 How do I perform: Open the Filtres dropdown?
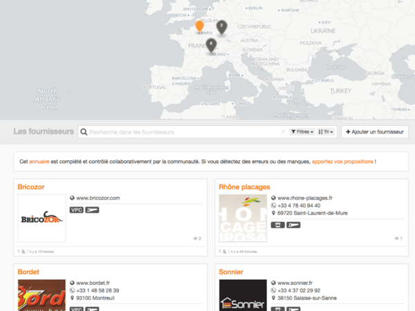pos(302,131)
